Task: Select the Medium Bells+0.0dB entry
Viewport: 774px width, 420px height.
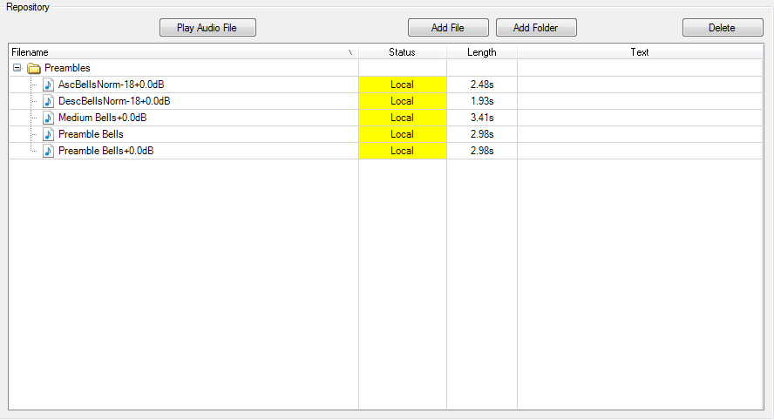Action: [102, 118]
